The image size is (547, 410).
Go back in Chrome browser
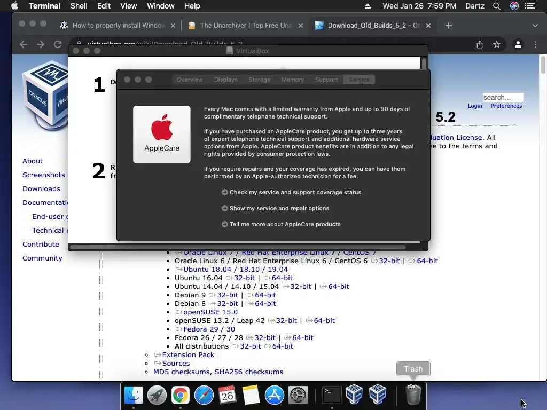click(x=24, y=44)
